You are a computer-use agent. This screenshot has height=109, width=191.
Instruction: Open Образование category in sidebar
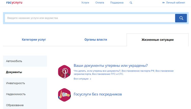15,105
